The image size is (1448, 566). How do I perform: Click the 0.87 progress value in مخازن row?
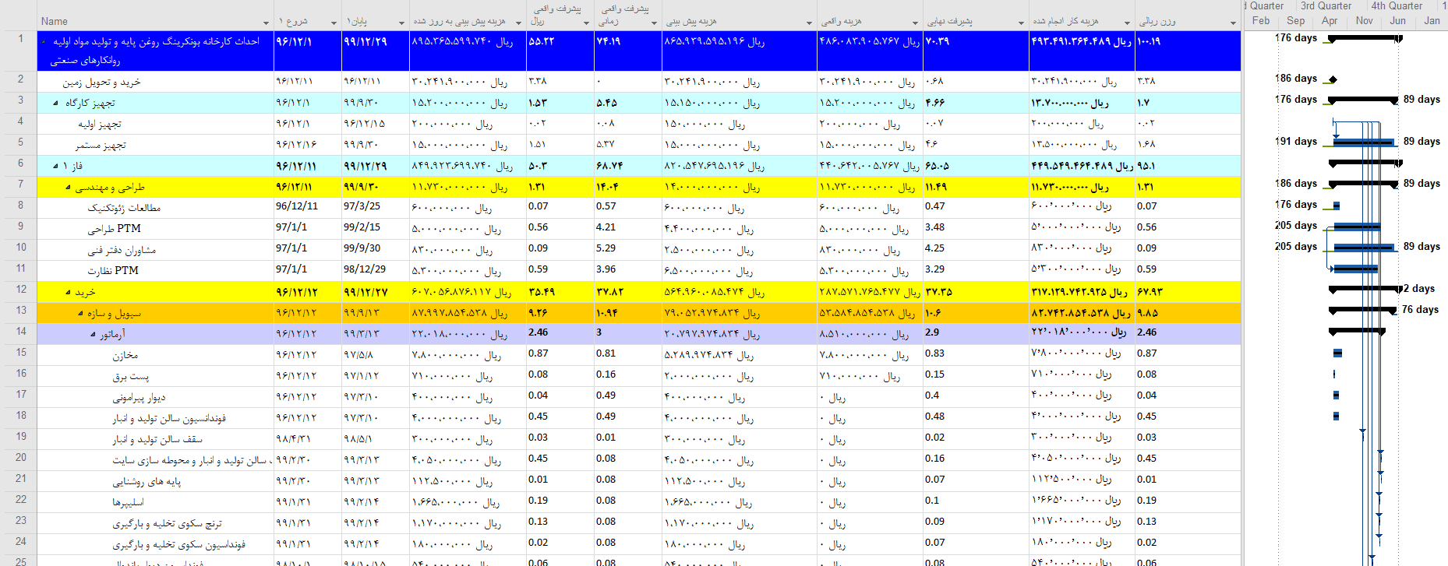click(x=538, y=353)
